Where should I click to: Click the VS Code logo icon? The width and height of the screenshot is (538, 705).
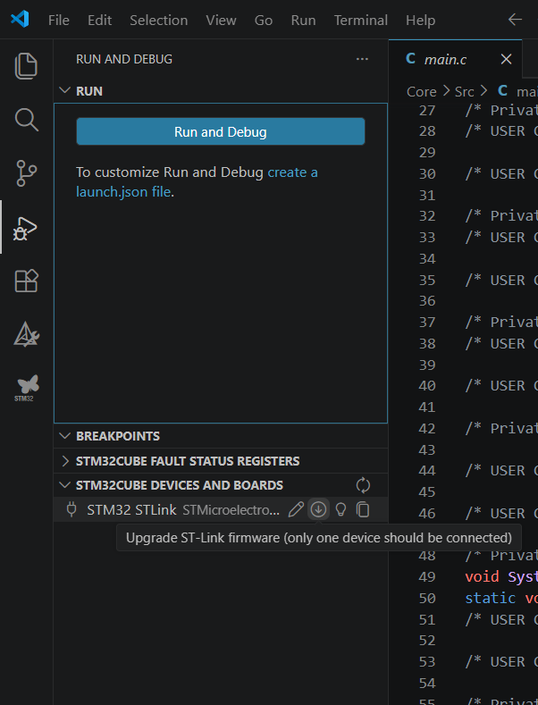tap(20, 20)
